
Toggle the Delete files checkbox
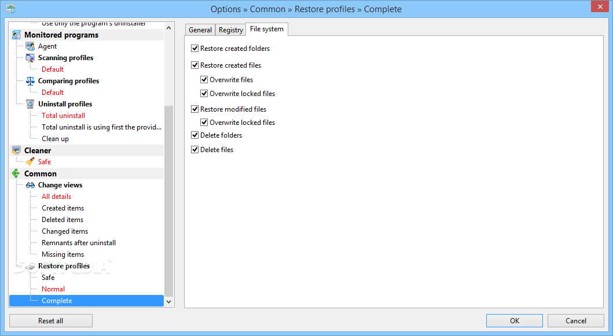[x=194, y=150]
